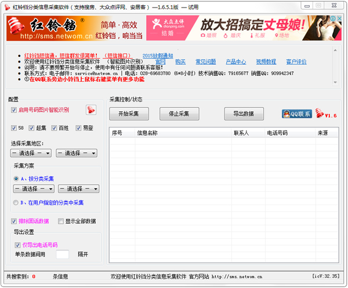Sort by 信息名称 column header
Viewport: 348px width, 288px height.
tap(183, 133)
